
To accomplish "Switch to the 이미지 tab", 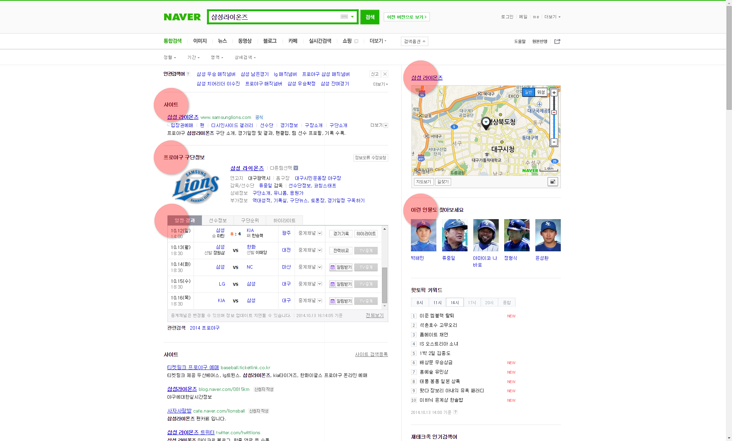I will point(200,41).
